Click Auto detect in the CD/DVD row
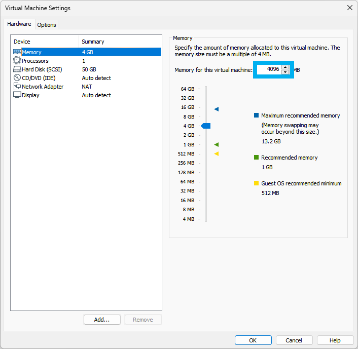Viewport: 358px width, 349px height. (96, 78)
